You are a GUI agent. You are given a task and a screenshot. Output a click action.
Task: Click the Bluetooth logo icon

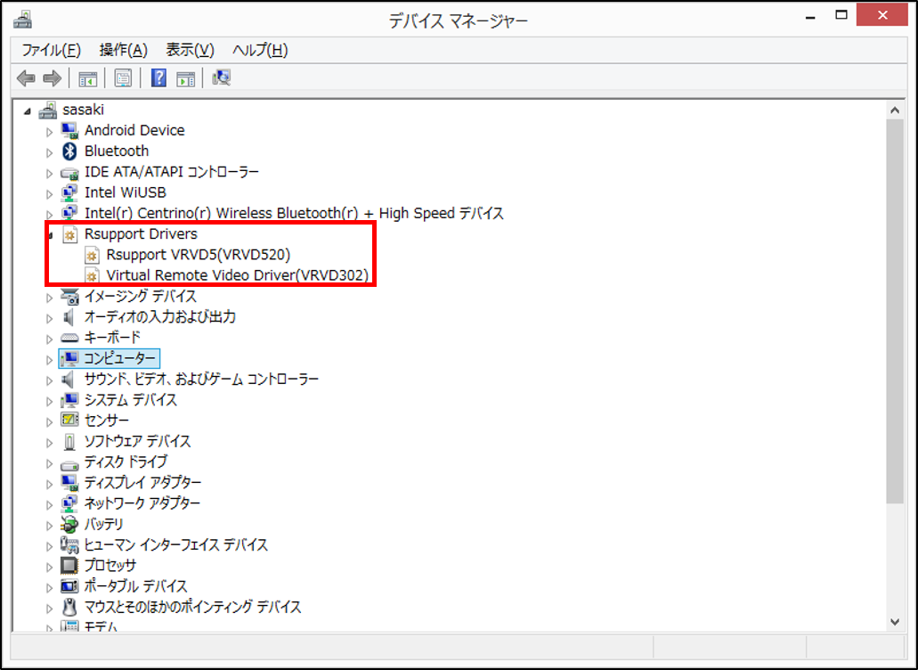pos(69,151)
